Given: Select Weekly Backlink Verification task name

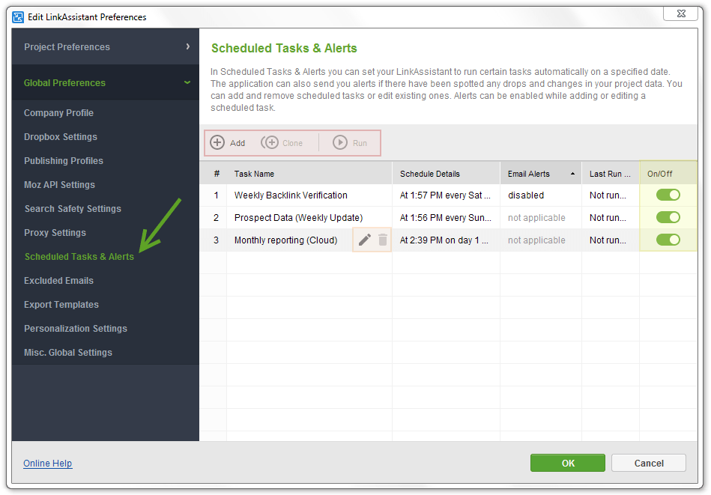Looking at the screenshot, I should point(291,195).
